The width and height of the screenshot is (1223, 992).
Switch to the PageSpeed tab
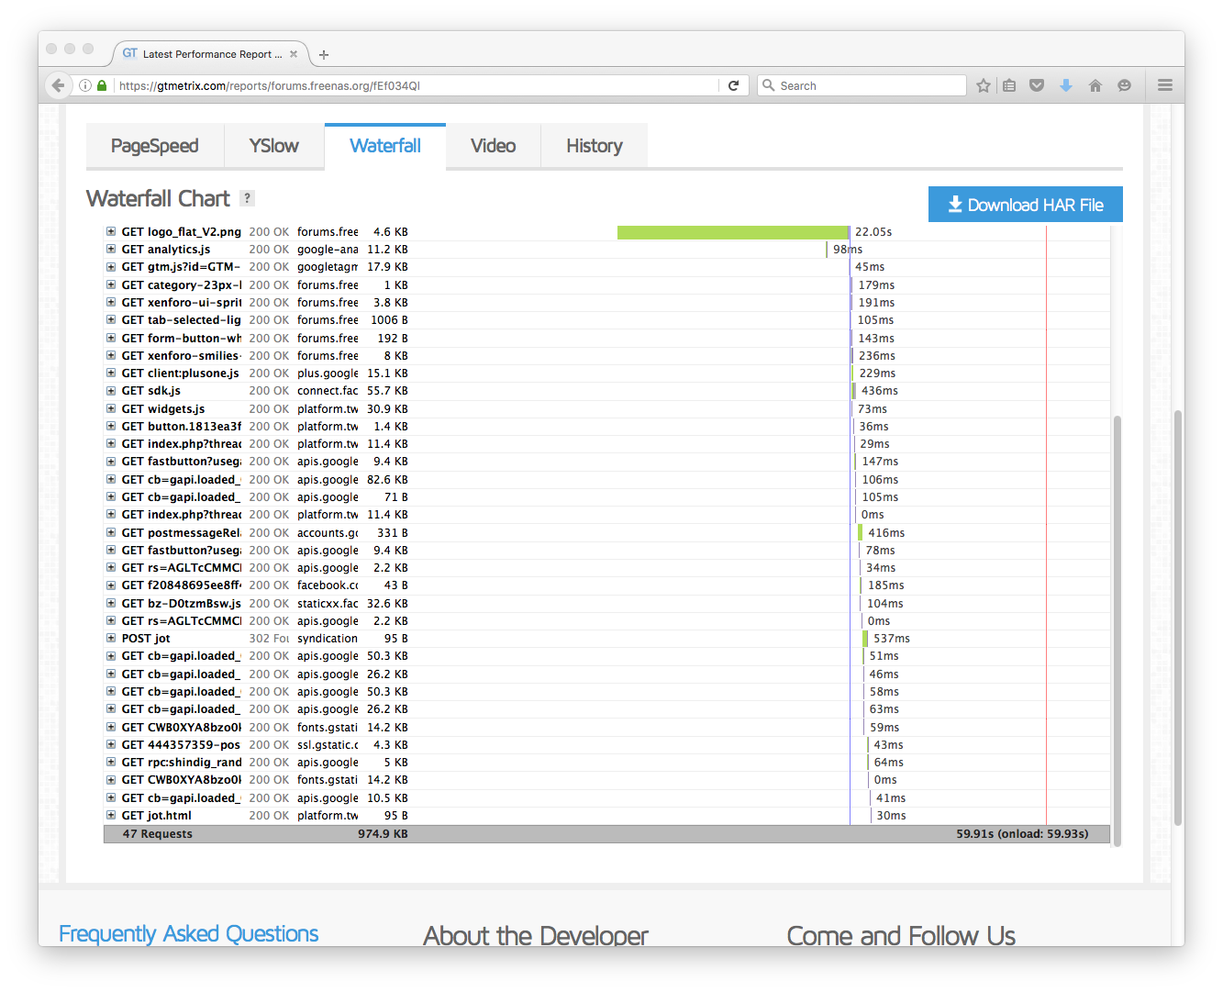tap(155, 146)
